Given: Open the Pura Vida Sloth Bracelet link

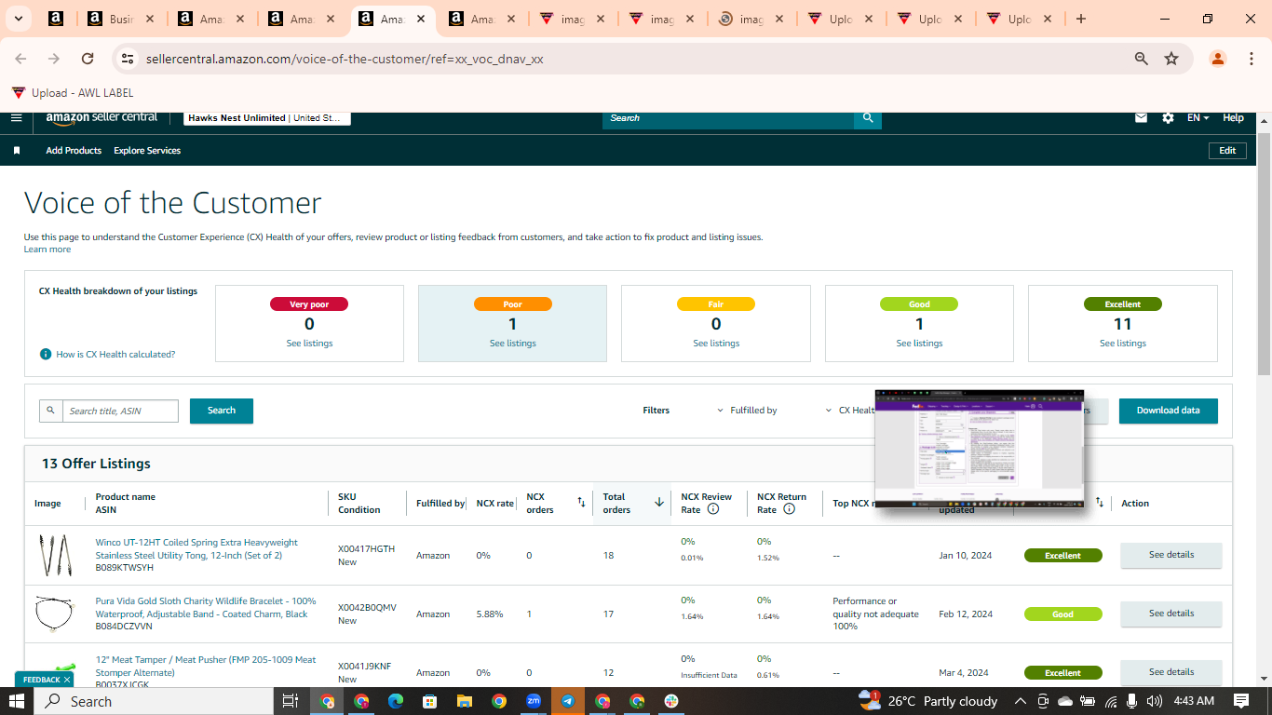Looking at the screenshot, I should click(x=206, y=607).
